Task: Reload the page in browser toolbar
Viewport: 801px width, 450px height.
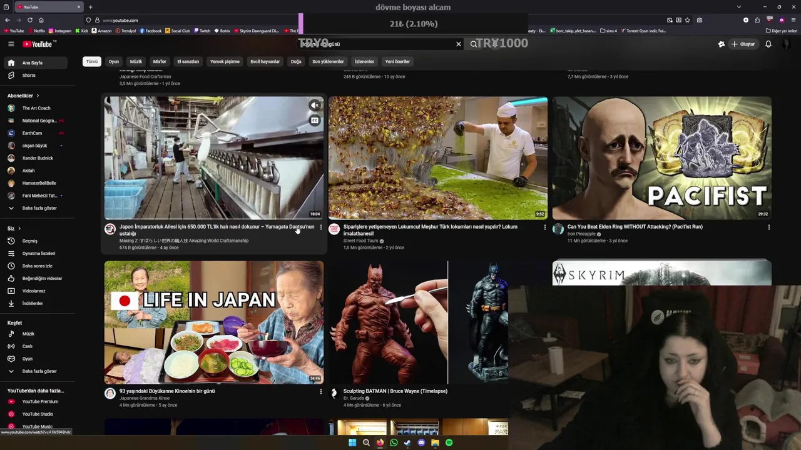Action: (29, 20)
